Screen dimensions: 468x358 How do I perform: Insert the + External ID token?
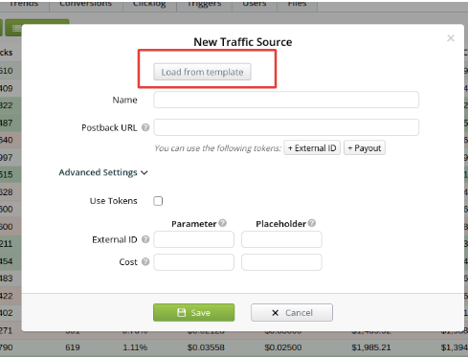click(312, 148)
